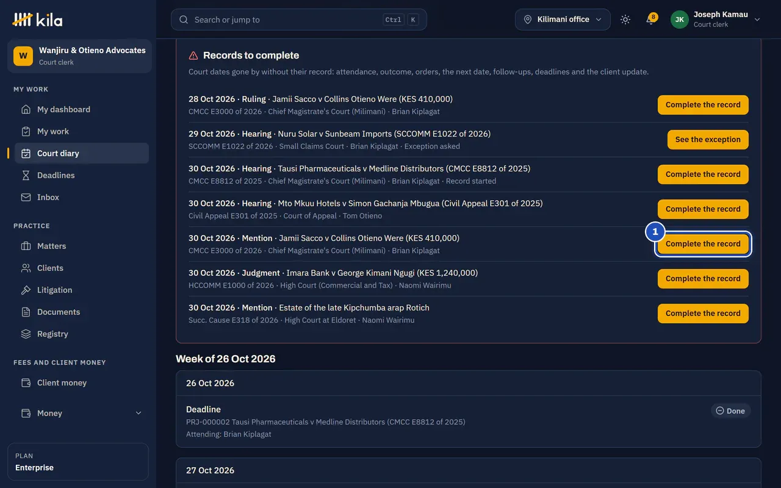Image resolution: width=781 pixels, height=488 pixels.
Task: Click the Done status on 26 Oct deadline
Action: coord(731,411)
